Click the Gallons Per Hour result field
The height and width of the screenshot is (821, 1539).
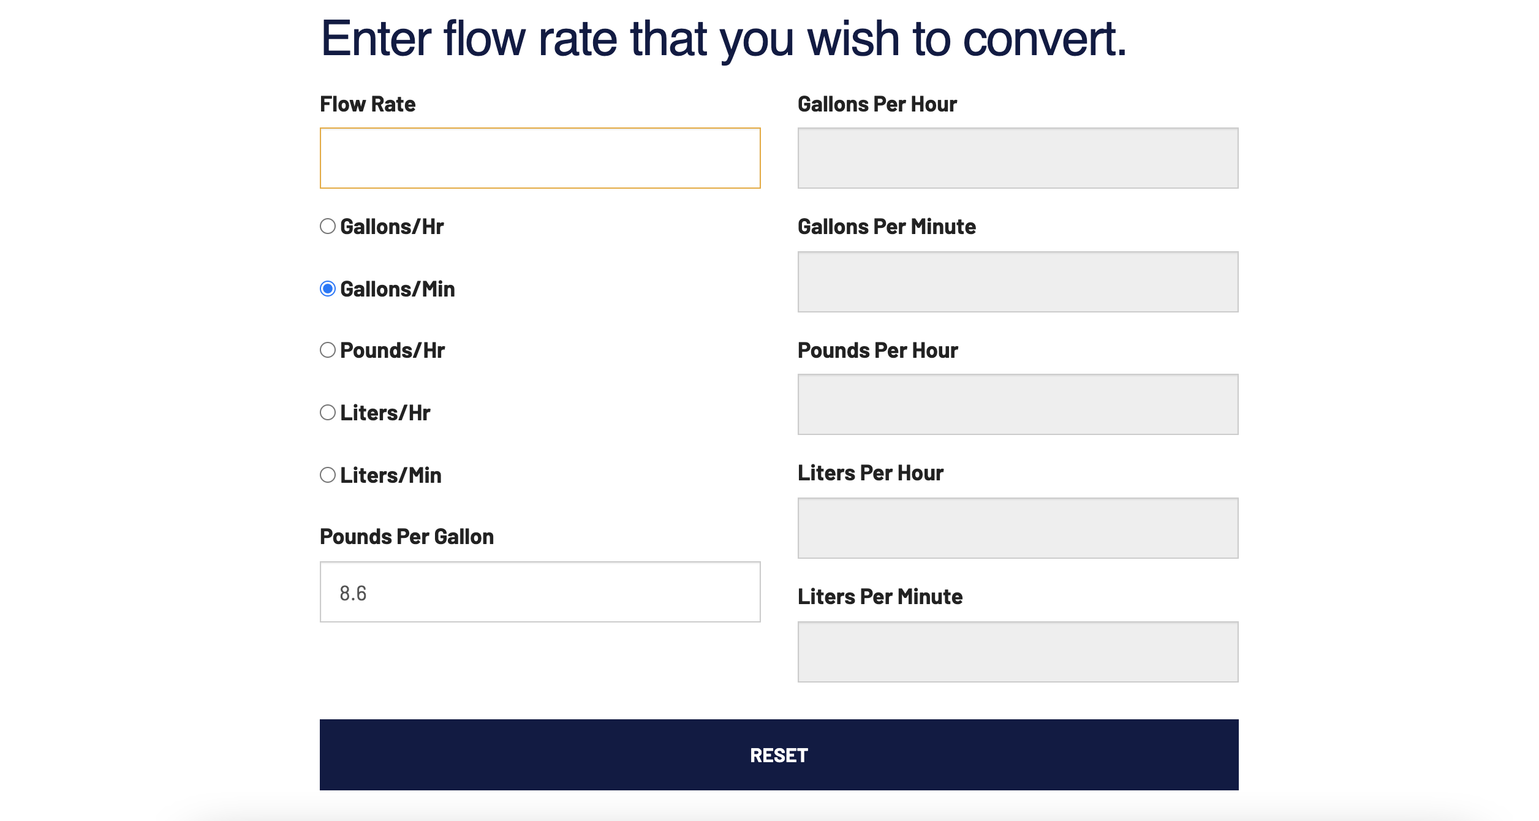click(x=1017, y=158)
